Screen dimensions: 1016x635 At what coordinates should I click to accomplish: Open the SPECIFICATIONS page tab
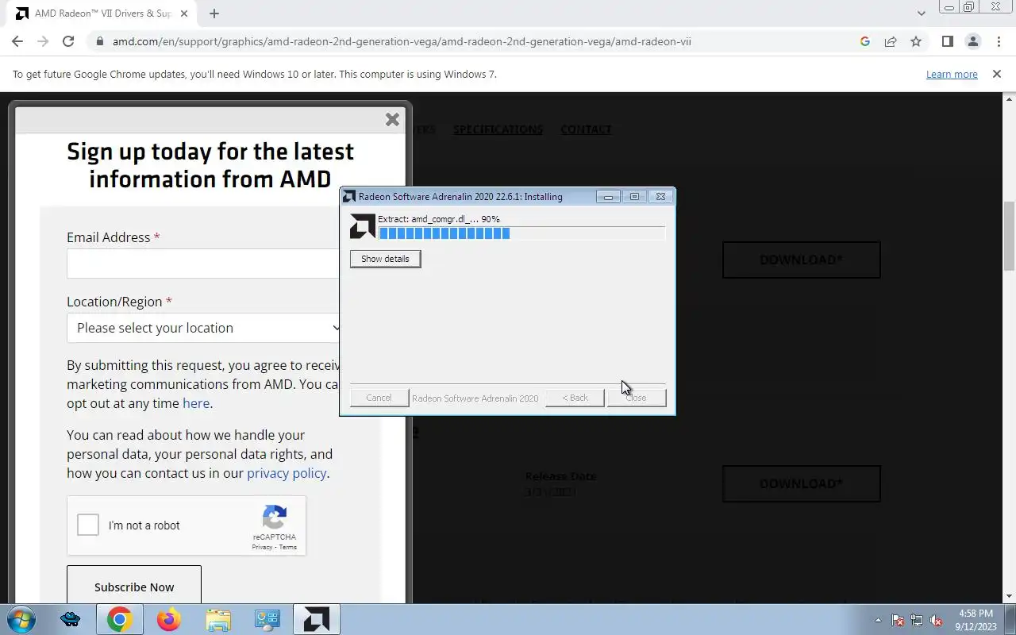[498, 129]
